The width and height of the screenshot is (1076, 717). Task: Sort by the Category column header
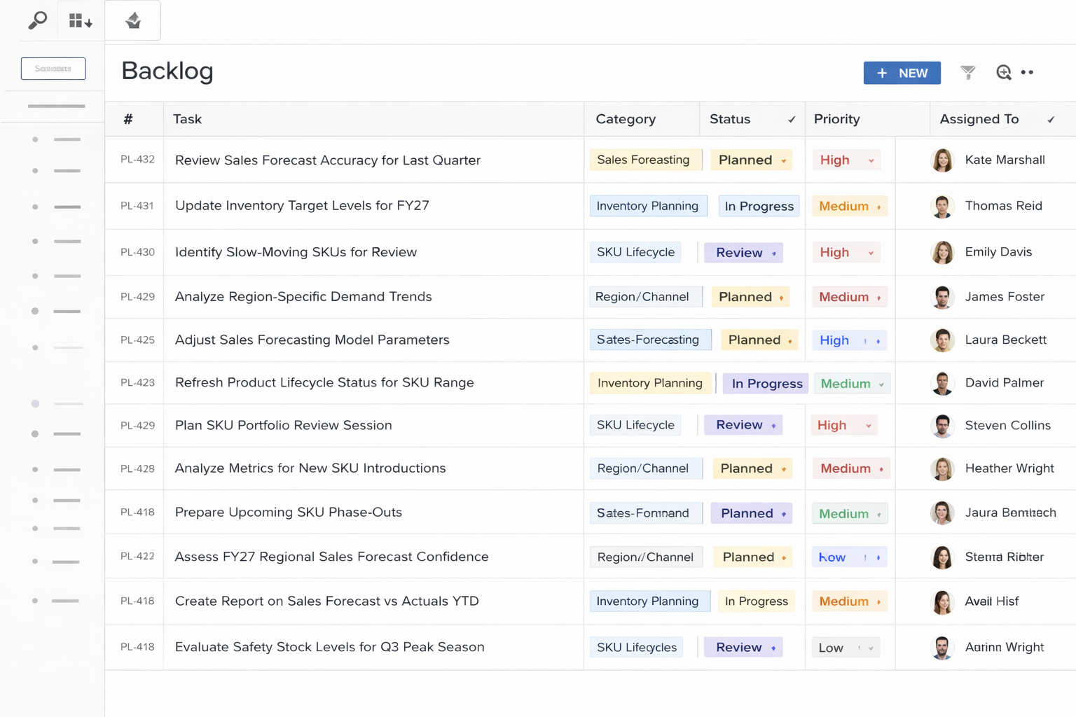(x=625, y=119)
